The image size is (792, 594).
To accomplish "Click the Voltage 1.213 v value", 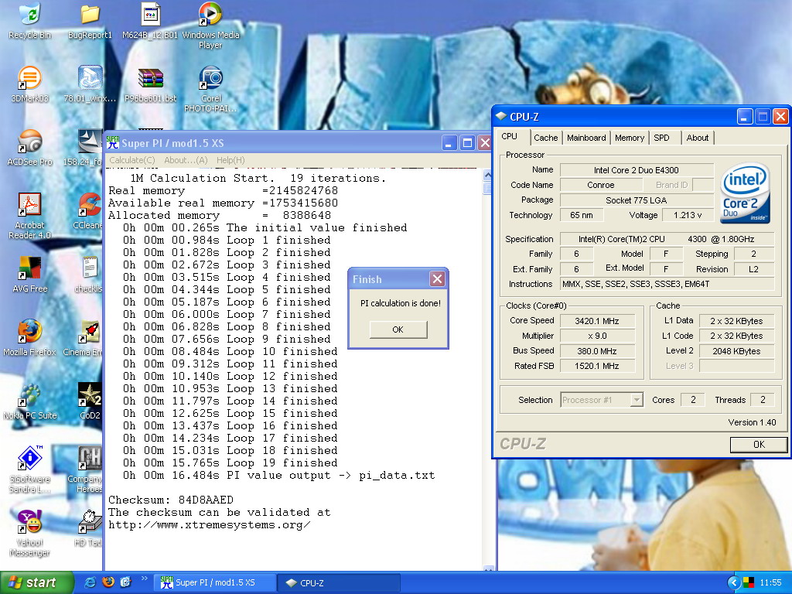I will (688, 215).
